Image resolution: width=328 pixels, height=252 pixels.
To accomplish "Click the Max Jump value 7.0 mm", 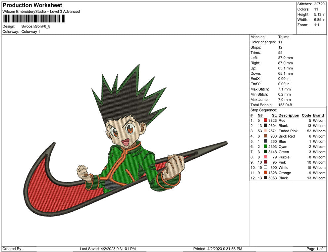I will point(285,100).
